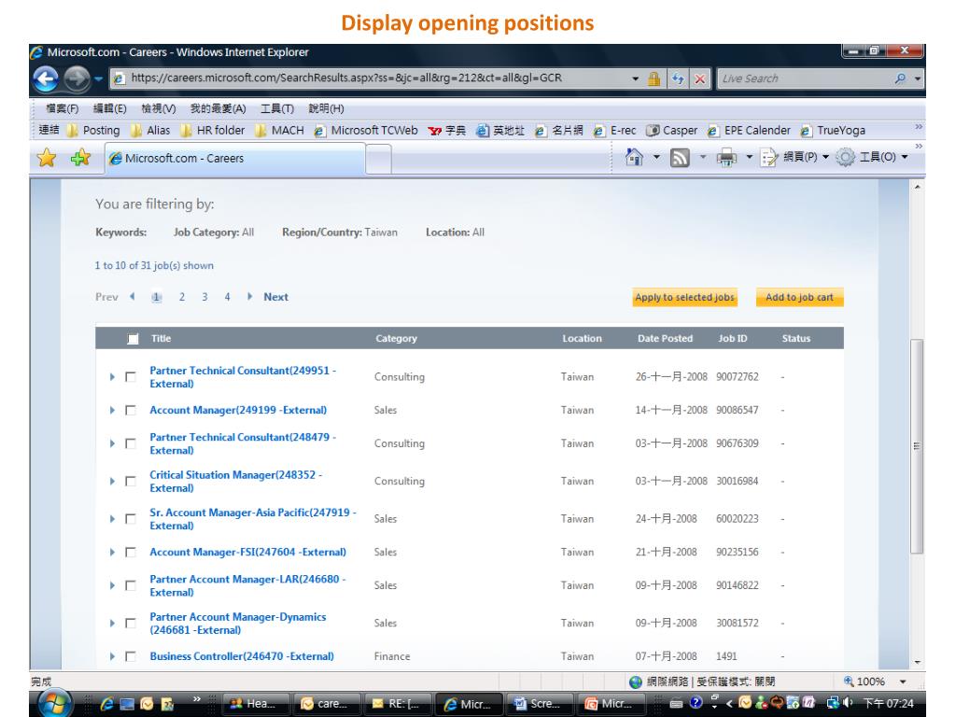This screenshot has height=717, width=956.
Task: Click the security lock icon in address bar
Action: tap(654, 78)
